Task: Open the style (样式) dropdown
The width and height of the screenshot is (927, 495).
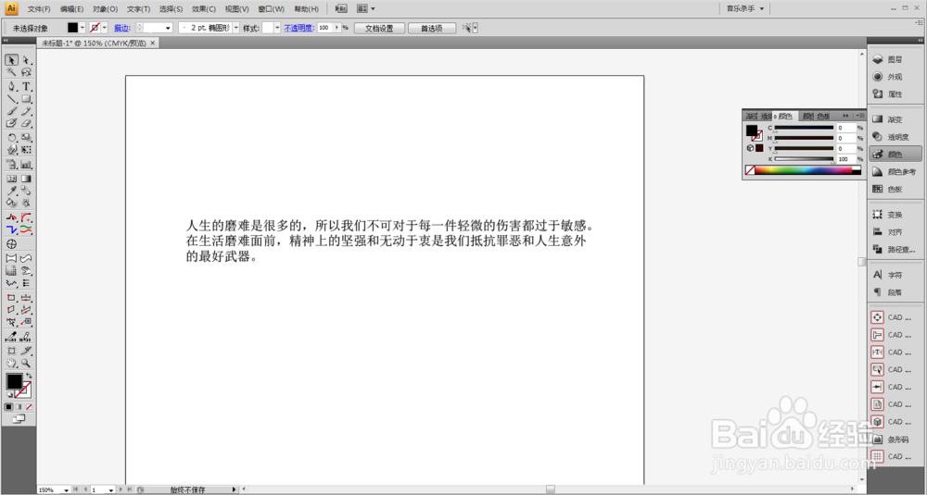Action: point(277,28)
